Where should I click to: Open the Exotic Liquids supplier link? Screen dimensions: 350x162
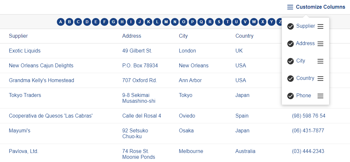(x=25, y=51)
